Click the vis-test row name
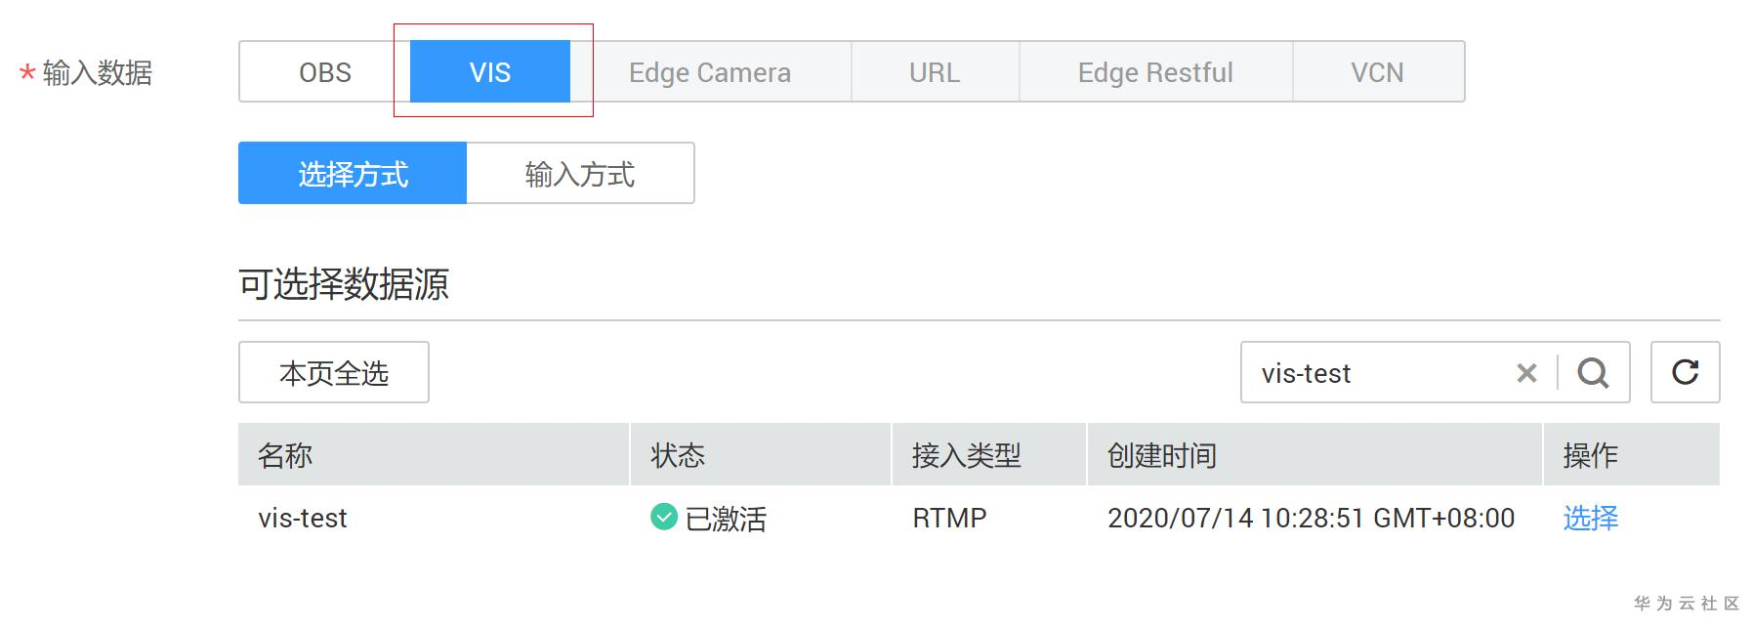The width and height of the screenshot is (1752, 628). tap(303, 518)
